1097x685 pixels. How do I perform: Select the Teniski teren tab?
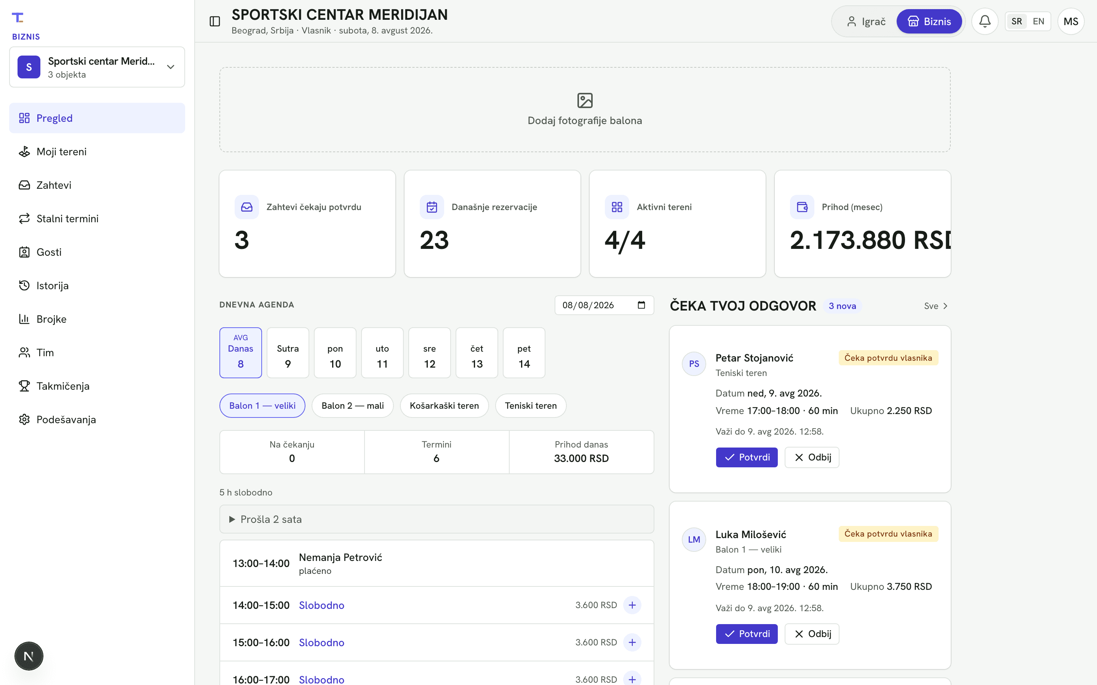tap(530, 405)
